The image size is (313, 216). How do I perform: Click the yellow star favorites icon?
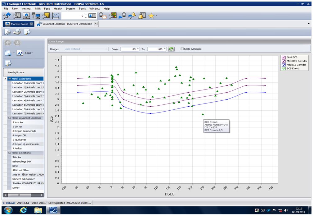tap(151, 16)
